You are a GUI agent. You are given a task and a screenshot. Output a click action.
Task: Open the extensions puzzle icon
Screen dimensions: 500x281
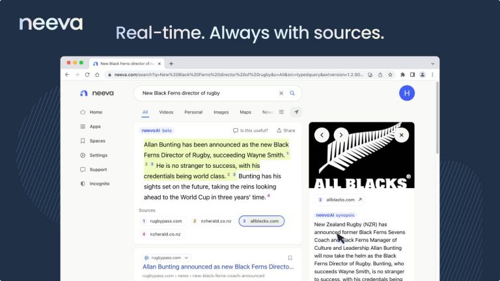click(x=403, y=75)
